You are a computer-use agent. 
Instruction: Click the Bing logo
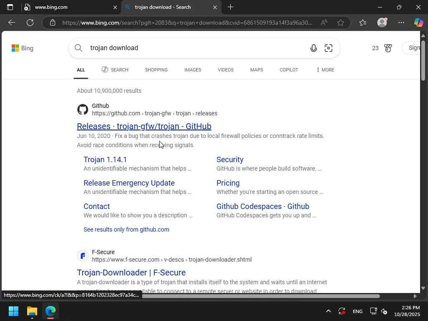23,48
